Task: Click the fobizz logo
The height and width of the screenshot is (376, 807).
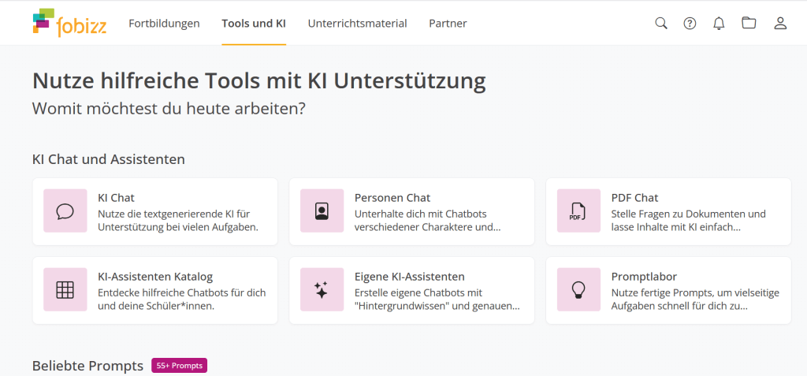Action: [x=69, y=23]
